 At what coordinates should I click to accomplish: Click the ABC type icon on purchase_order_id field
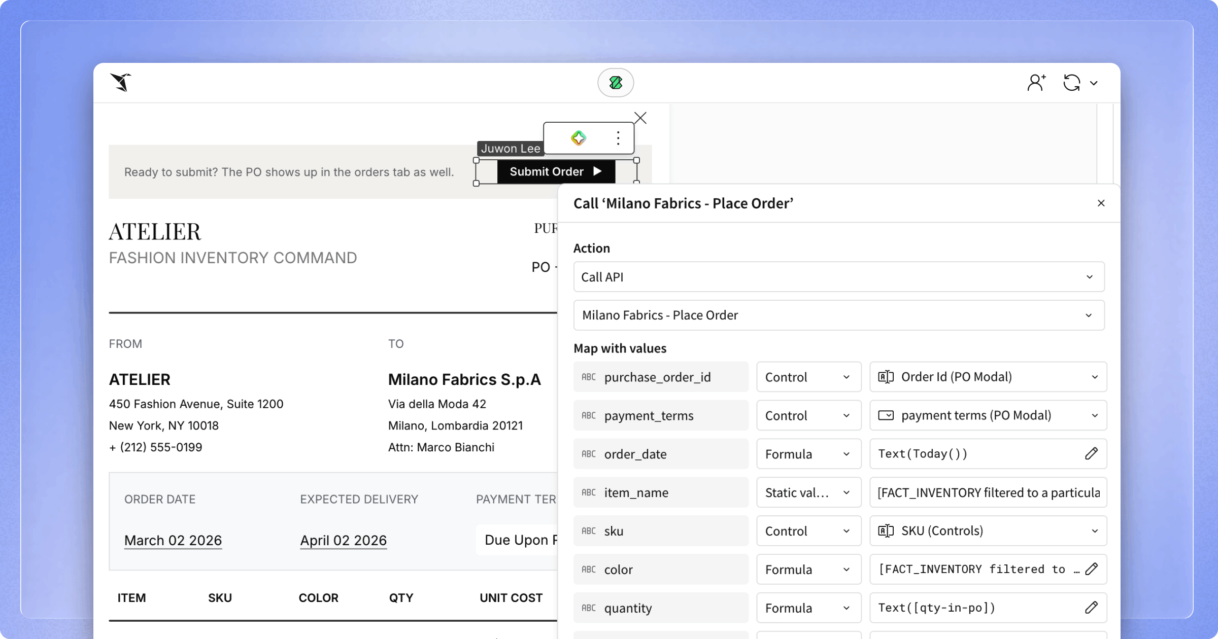pos(589,377)
